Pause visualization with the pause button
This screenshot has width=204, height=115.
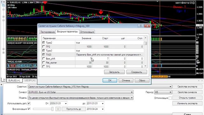pos(58,109)
